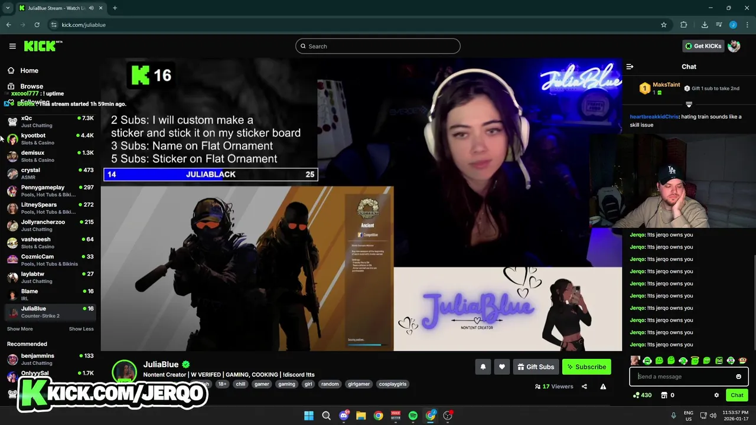Toggle notification bell for JuliaBlue
Viewport: 756px width, 425px height.
click(483, 367)
